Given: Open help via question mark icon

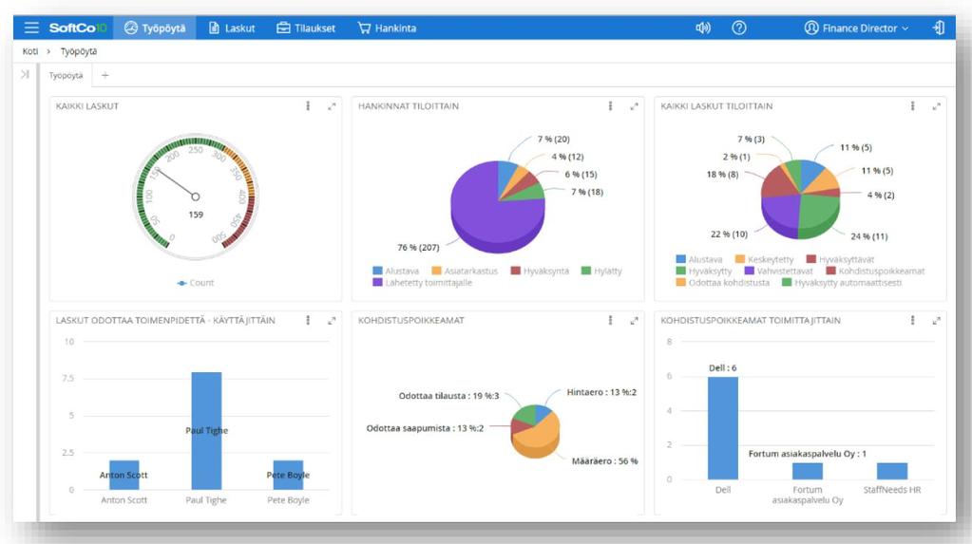Looking at the screenshot, I should coord(739,28).
